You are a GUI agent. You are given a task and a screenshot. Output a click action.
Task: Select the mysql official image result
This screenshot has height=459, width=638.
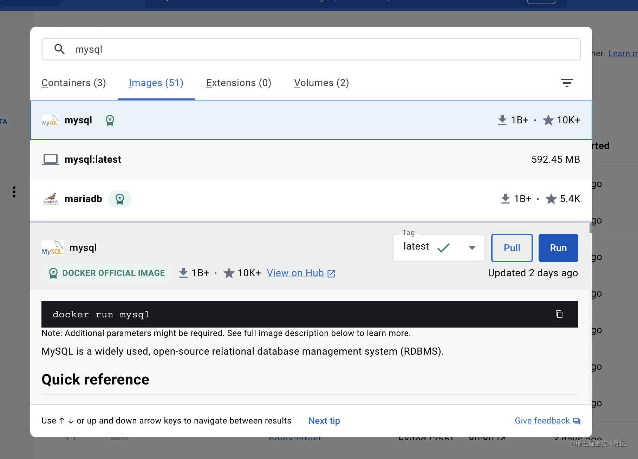(311, 120)
